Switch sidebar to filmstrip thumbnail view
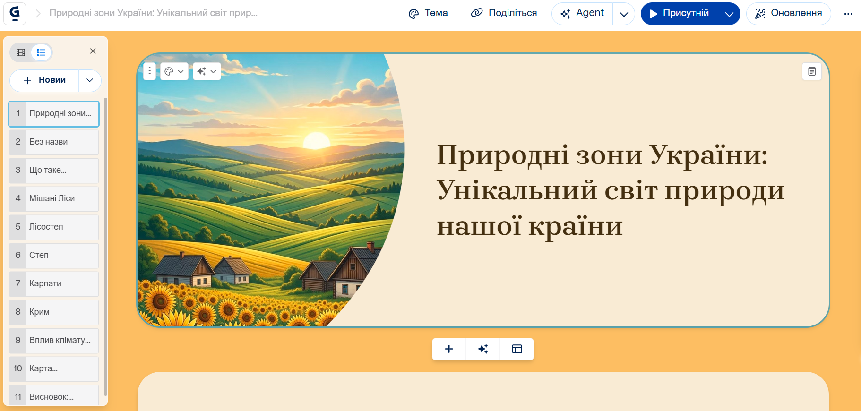861x411 pixels. pyautogui.click(x=21, y=52)
